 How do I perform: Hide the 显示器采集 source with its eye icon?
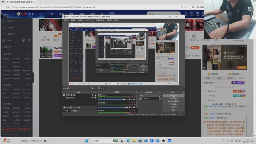pyautogui.click(x=92, y=98)
